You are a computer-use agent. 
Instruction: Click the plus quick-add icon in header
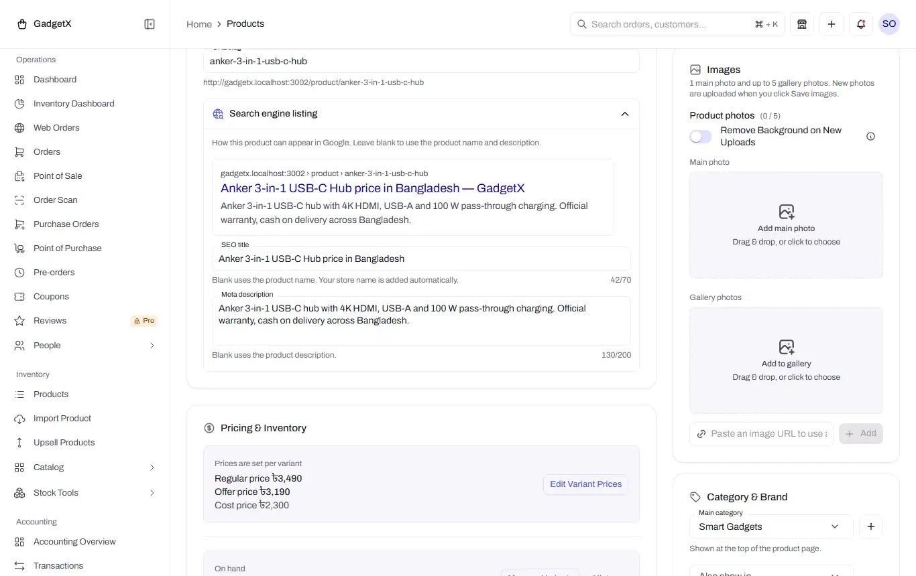click(x=832, y=24)
